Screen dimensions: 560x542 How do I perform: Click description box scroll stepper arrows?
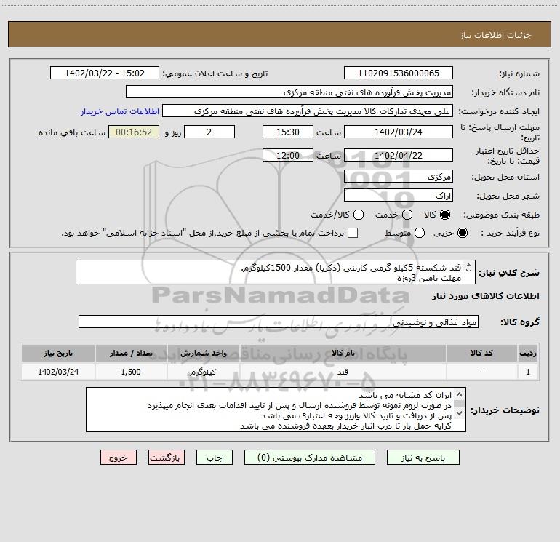click(x=469, y=267)
